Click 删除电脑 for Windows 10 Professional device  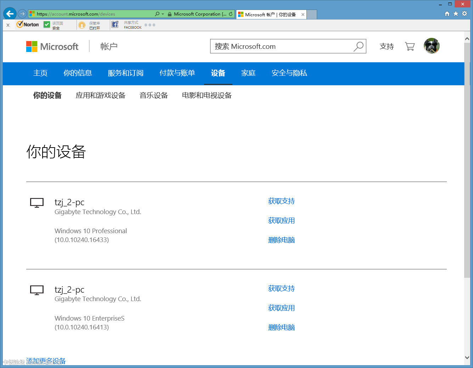(281, 240)
